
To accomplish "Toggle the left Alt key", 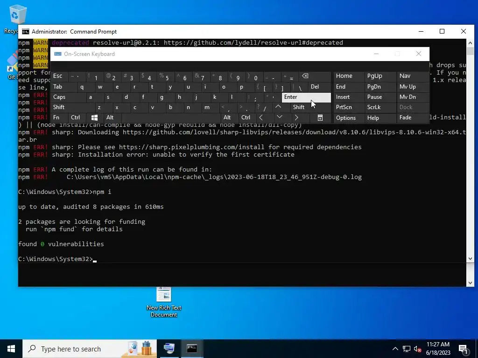I will click(x=113, y=118).
